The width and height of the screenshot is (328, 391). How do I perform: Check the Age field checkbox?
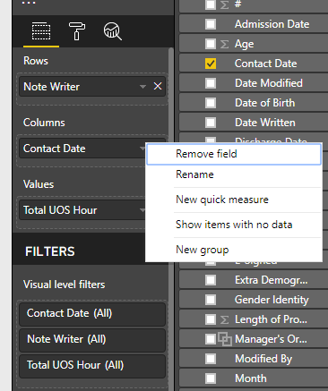(211, 44)
